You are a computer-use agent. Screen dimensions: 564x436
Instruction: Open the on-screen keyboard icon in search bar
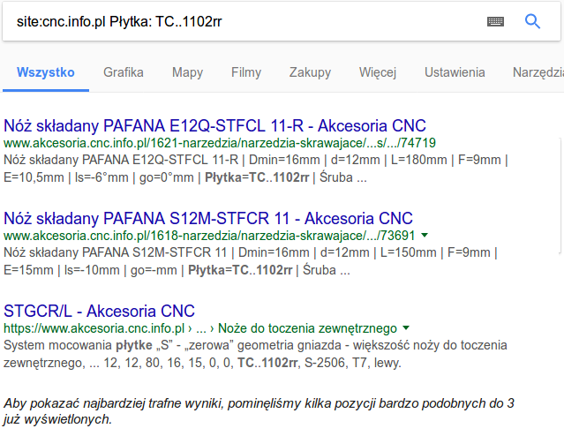[x=495, y=21]
